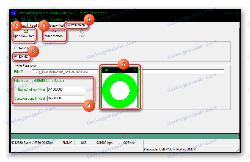Select the Nand Flash radio button
The image size is (250, 162).
pos(16,48)
